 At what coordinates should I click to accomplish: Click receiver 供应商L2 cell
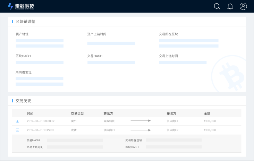[172, 130]
